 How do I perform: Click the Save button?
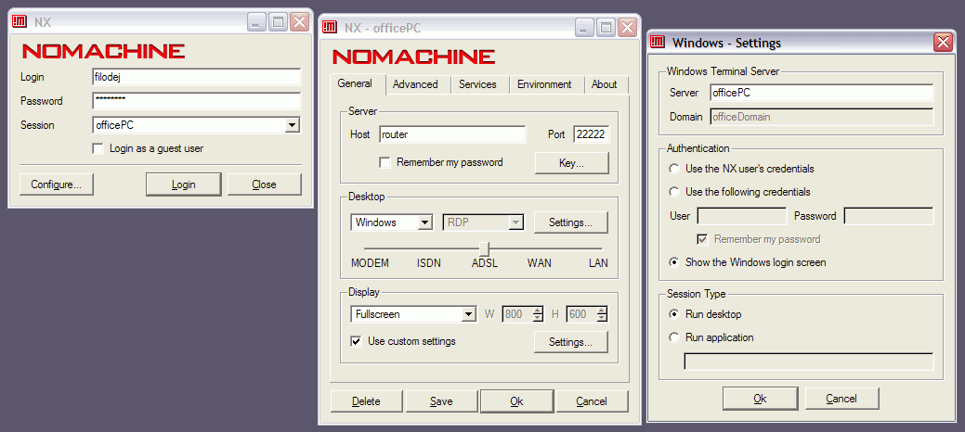441,401
